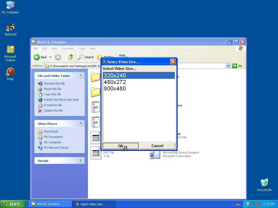Select the lower text document icon

tap(96, 122)
